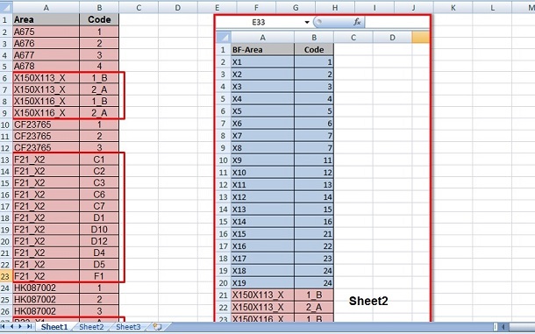Click next sheet navigation arrow

click(20, 327)
